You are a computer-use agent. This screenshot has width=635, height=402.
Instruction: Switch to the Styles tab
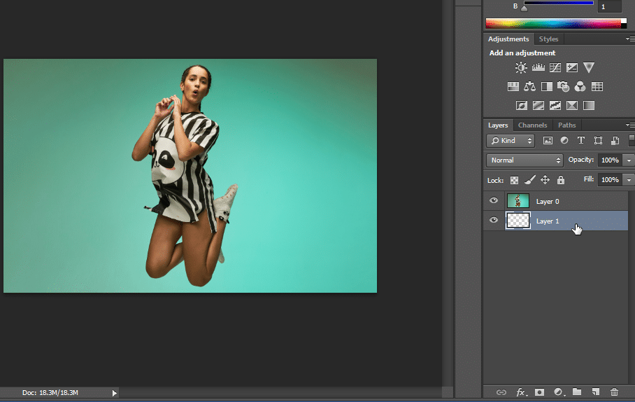[549, 39]
